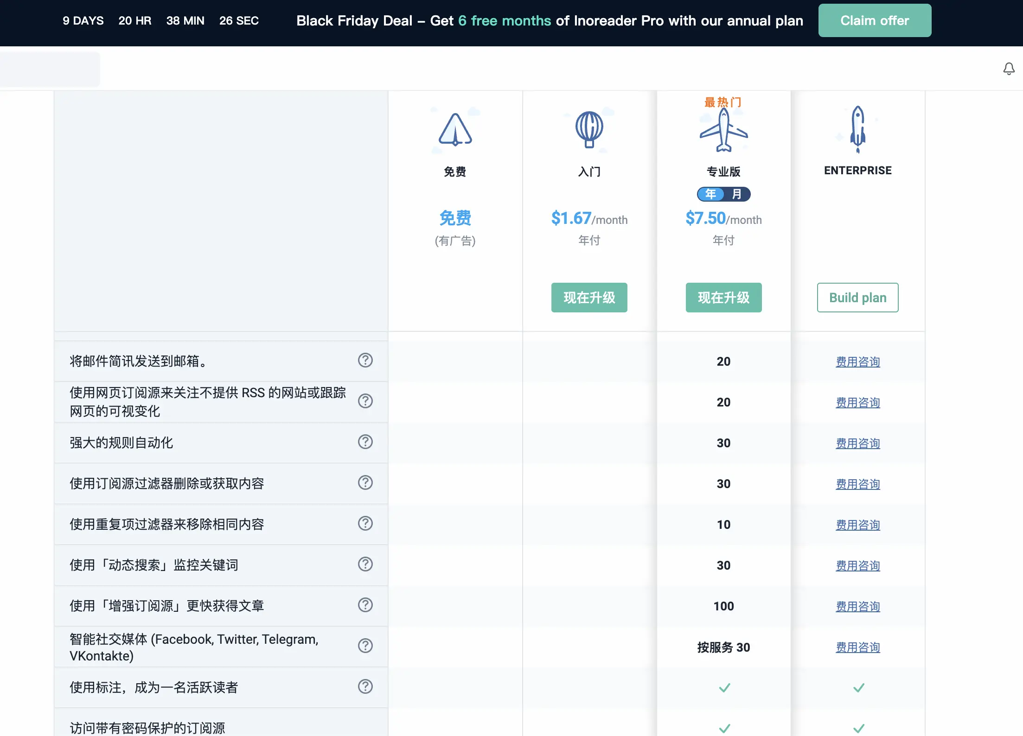Open help icon for 动态搜索 监控关键词 row

(x=365, y=564)
